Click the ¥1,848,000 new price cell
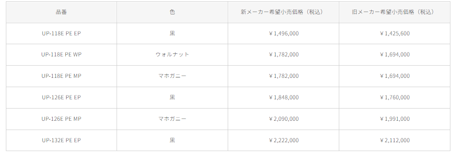This screenshot has height=154, width=455. [x=283, y=98]
